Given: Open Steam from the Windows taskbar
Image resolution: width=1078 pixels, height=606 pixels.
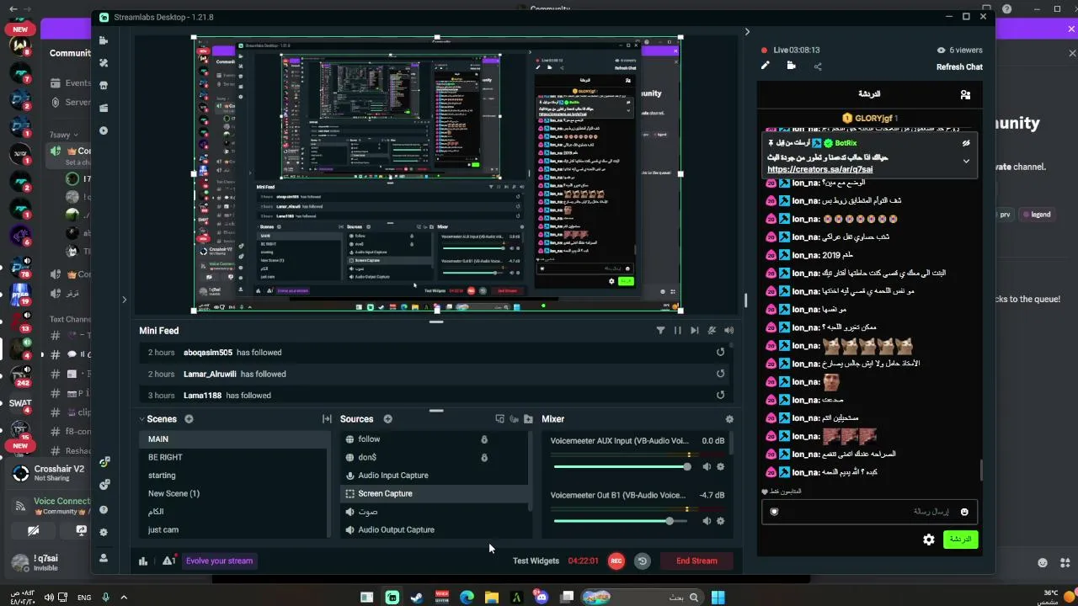Looking at the screenshot, I should tap(417, 598).
